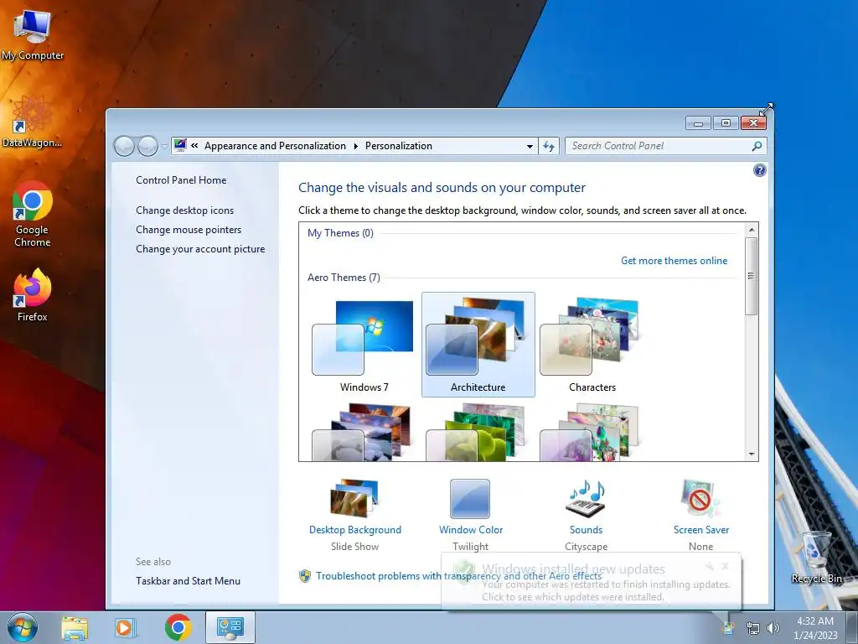Open the Screen Saver icon
The image size is (858, 644).
[x=701, y=498]
